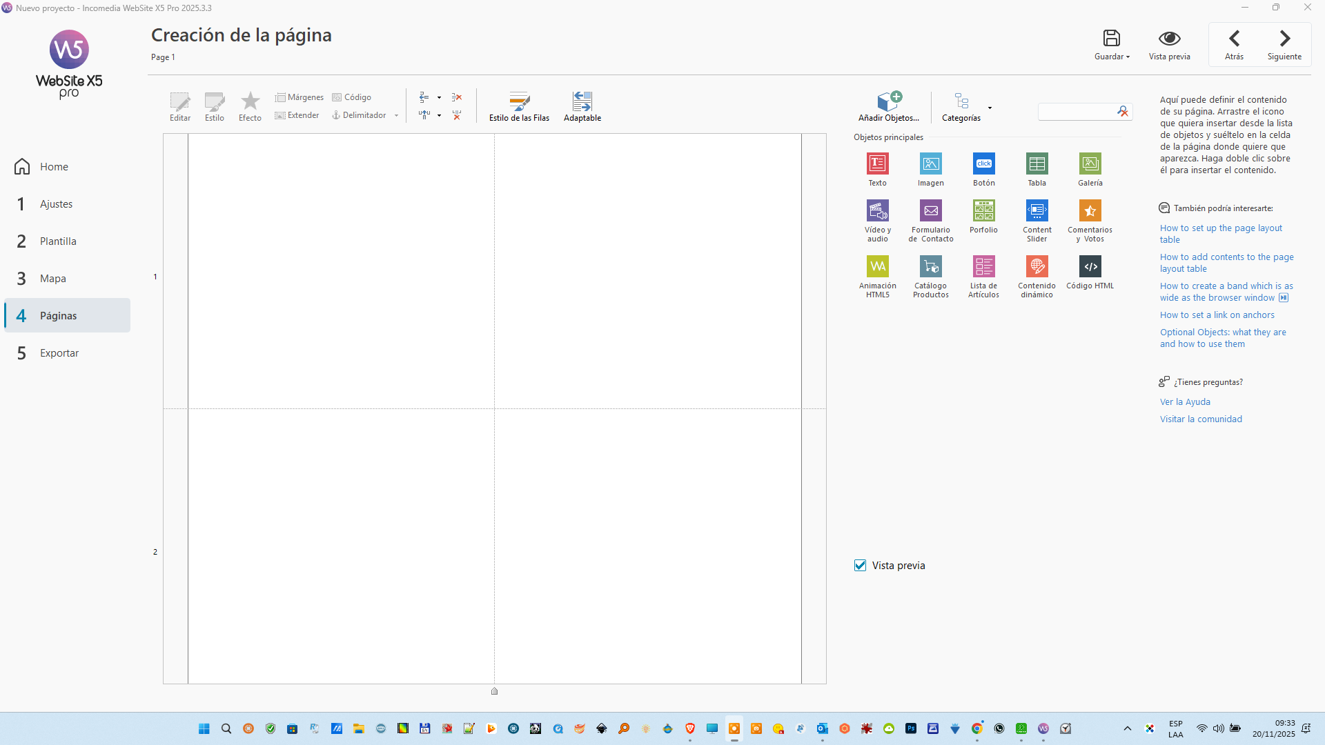Open the Exportar step
Viewport: 1325px width, 745px height.
59,353
